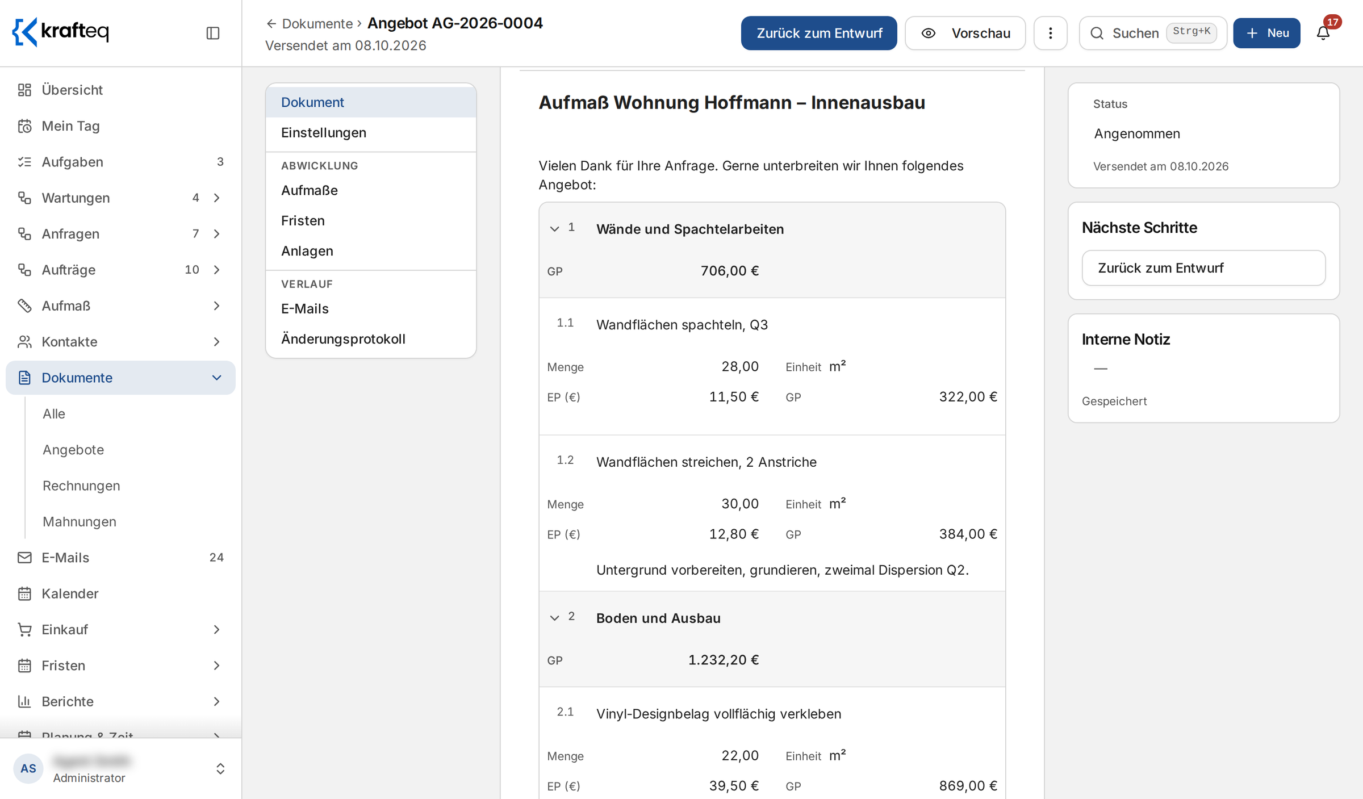Click the Kontakte people icon
Screen dimensions: 1363x799
(x=24, y=341)
